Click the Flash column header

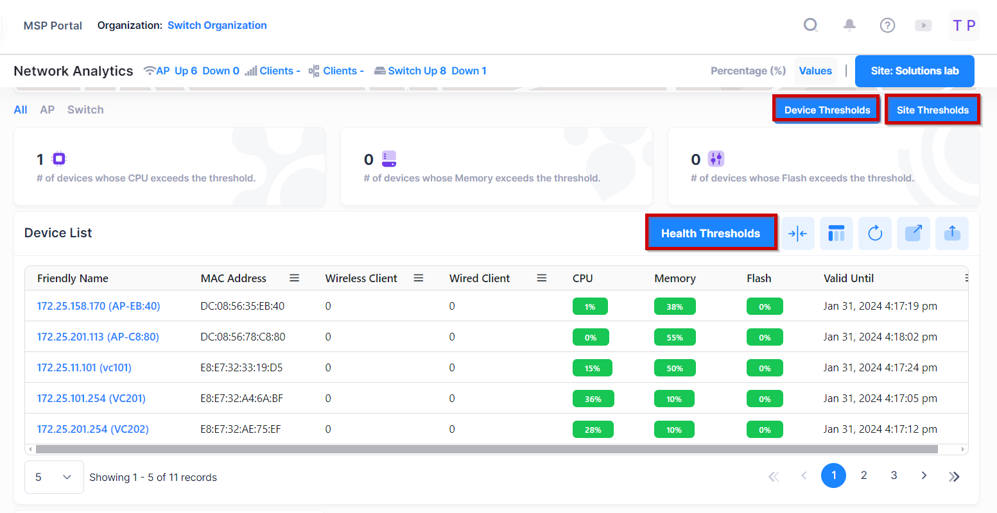(759, 278)
